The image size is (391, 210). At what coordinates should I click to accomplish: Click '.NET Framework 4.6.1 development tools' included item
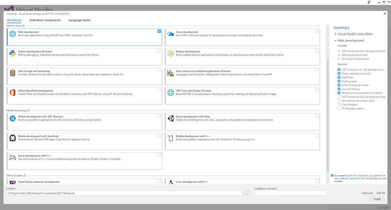364,51
